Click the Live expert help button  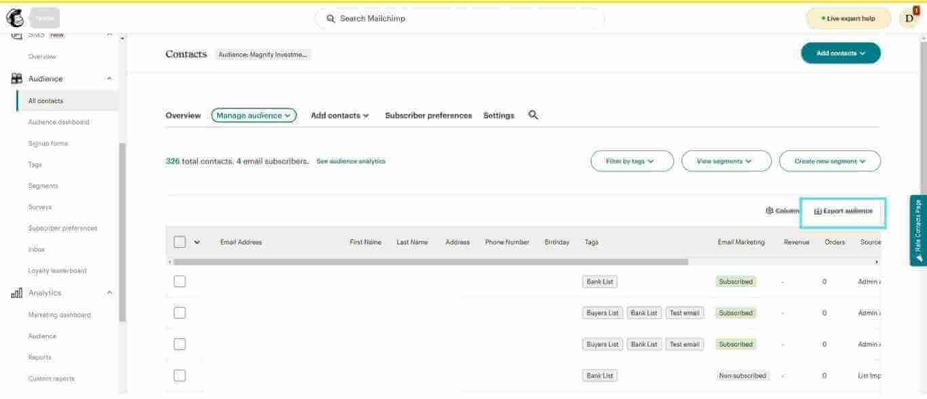(x=848, y=18)
